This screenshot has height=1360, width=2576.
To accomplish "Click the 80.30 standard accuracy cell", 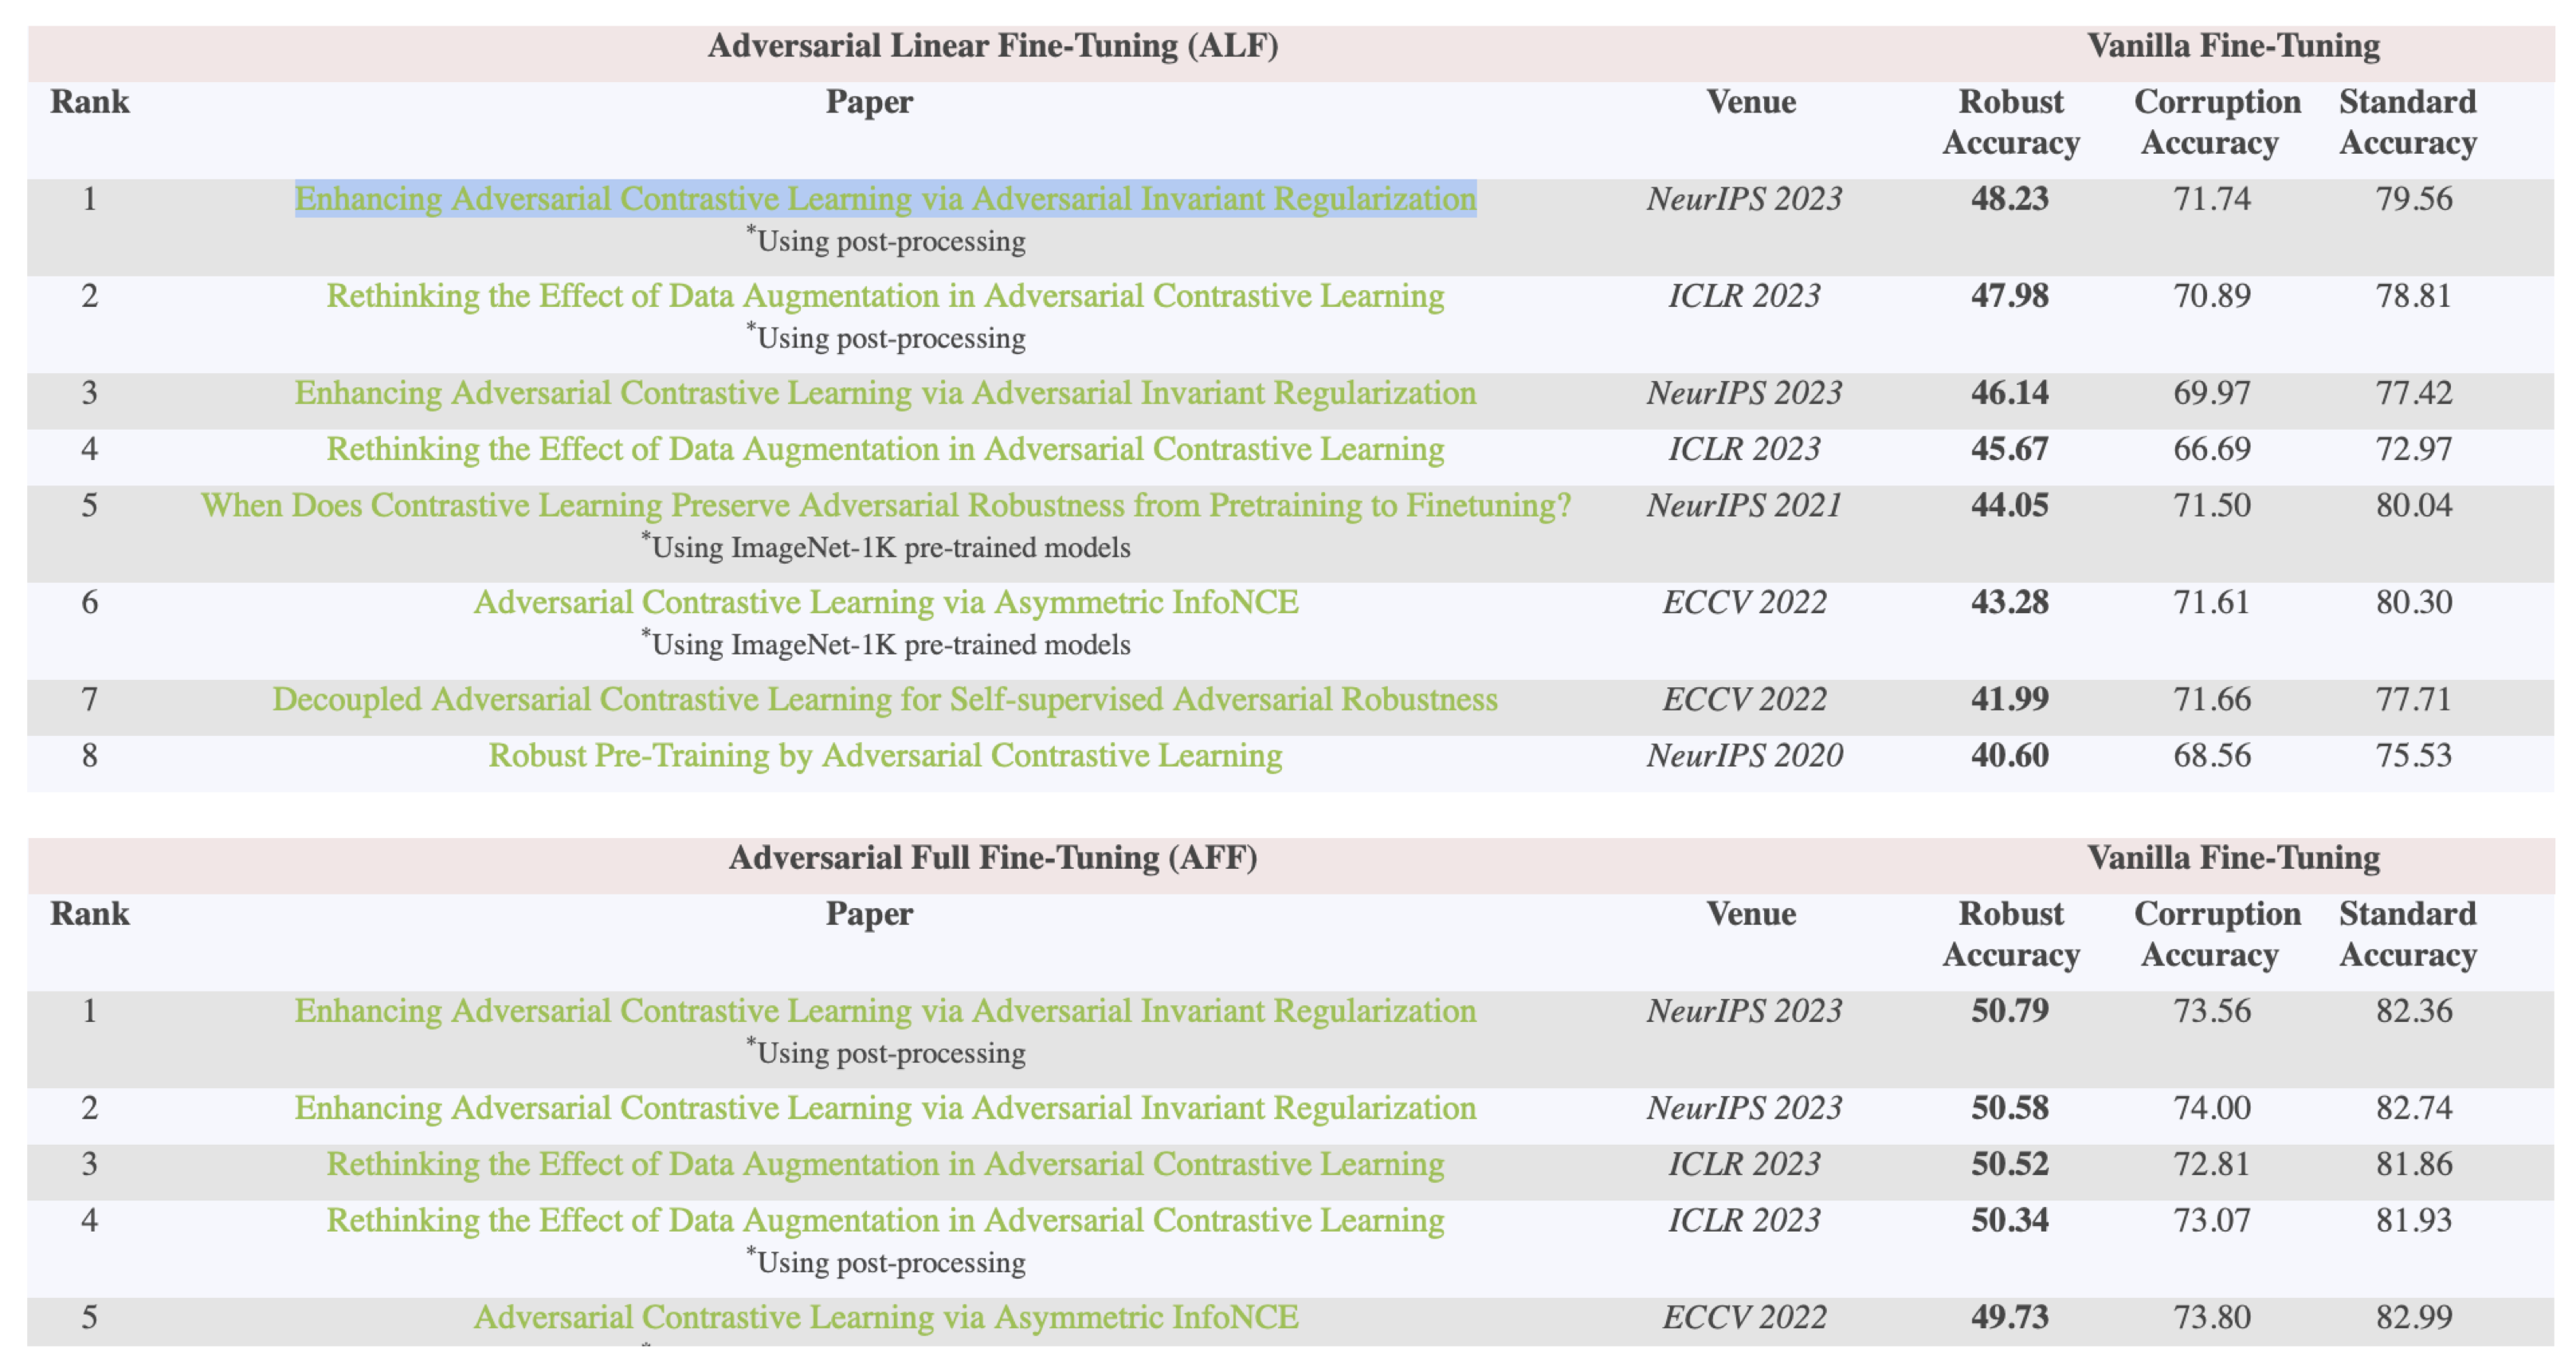I will coord(2413,603).
